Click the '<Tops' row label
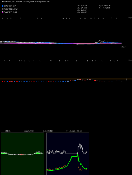The height and width of the screenshot is (175, 132). point(130,18)
